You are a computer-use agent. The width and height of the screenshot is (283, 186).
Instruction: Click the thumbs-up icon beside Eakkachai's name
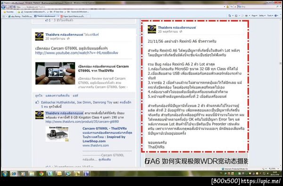click(x=37, y=102)
